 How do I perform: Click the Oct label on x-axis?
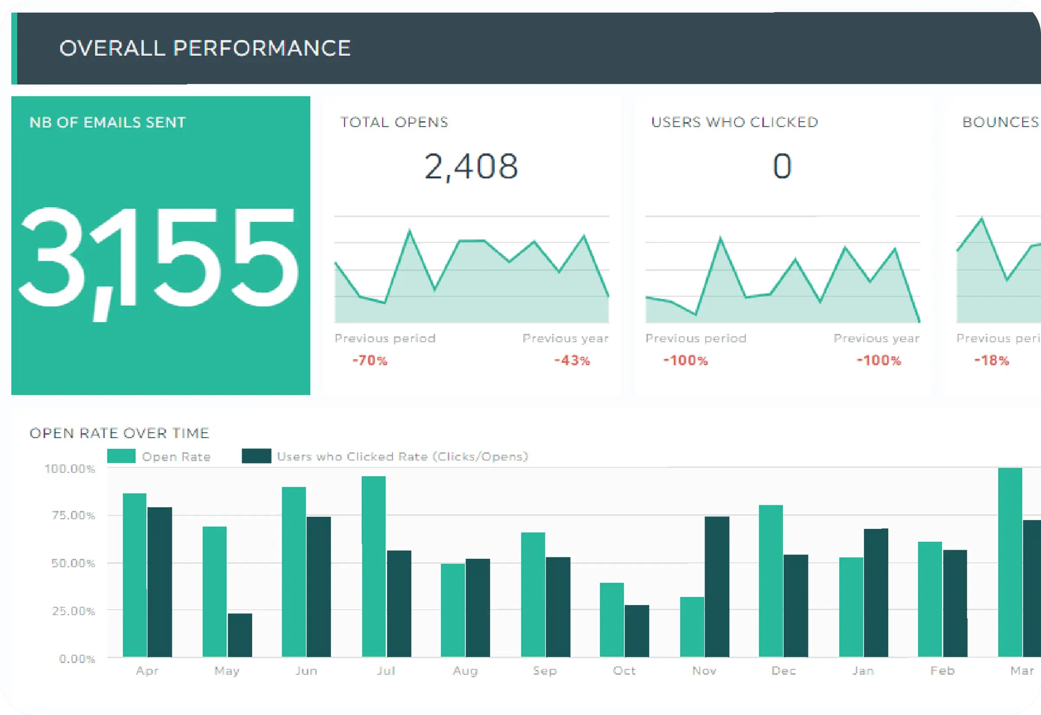[x=624, y=671]
